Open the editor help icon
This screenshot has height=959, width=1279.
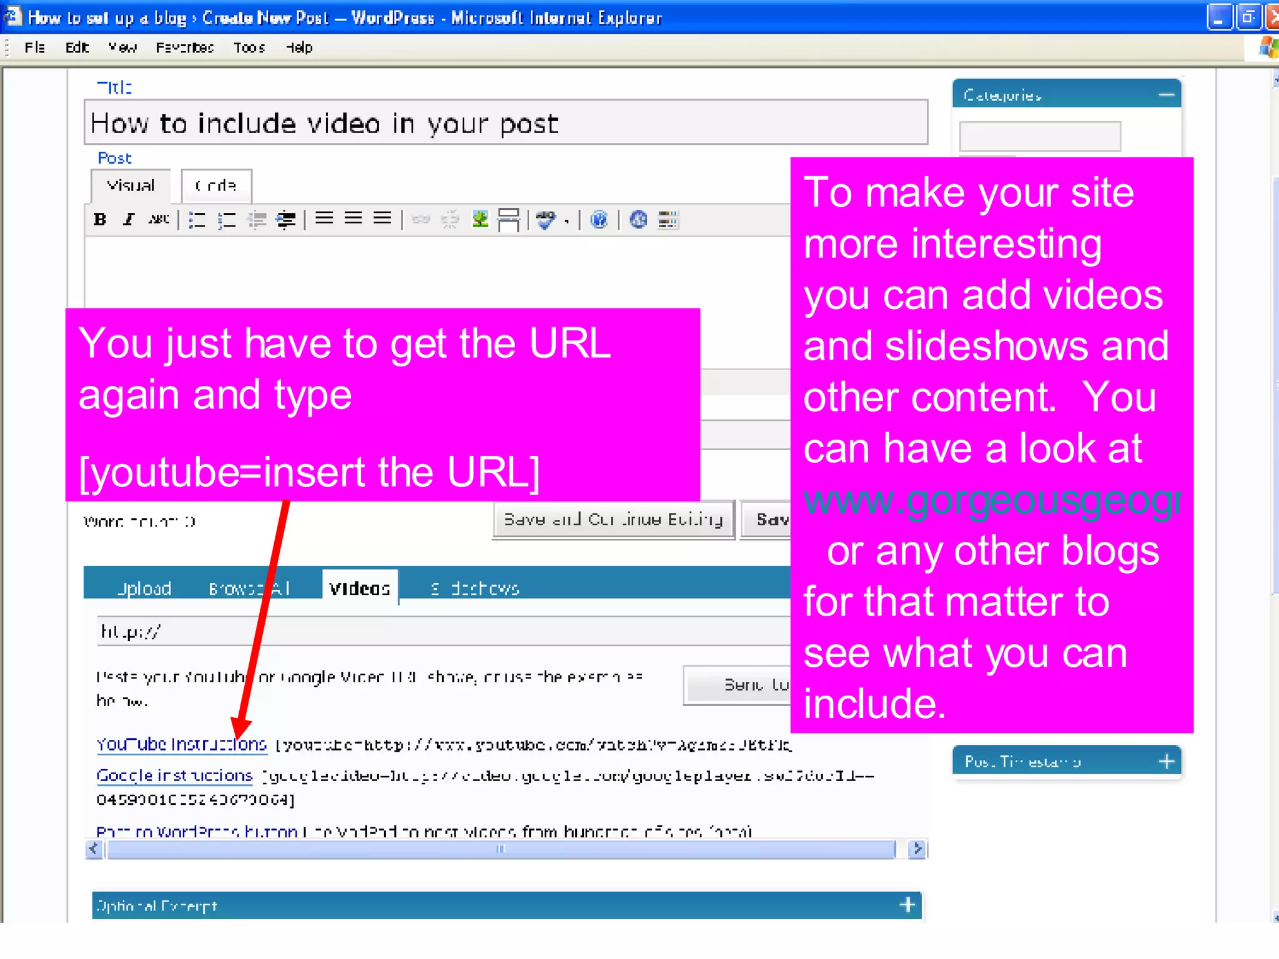click(x=599, y=220)
